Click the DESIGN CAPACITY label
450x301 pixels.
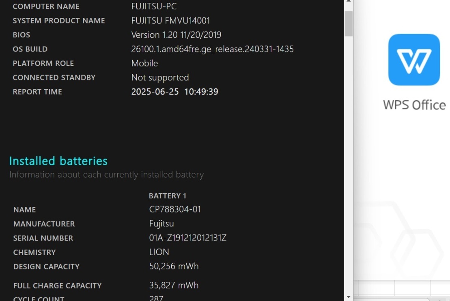click(46, 267)
